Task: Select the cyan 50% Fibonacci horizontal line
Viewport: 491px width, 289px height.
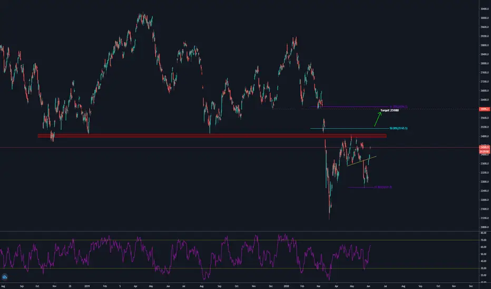Action: 349,128
